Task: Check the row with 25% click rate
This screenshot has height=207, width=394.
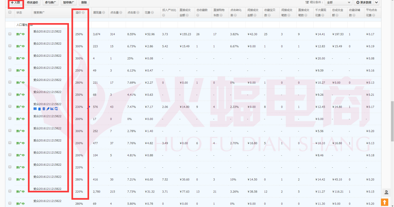Action: 10,58
